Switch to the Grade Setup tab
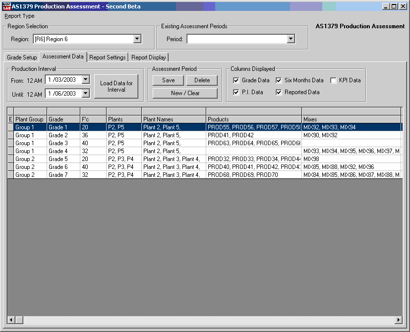The image size is (410, 332). tap(22, 57)
